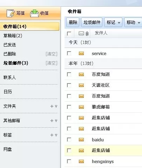
Task: Click the envelope icon beside 雅虎邮箱
Action: click(81, 107)
